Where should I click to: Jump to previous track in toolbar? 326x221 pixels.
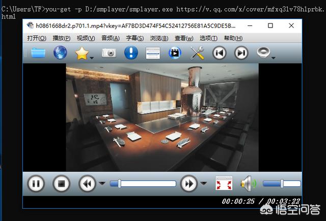220,53
